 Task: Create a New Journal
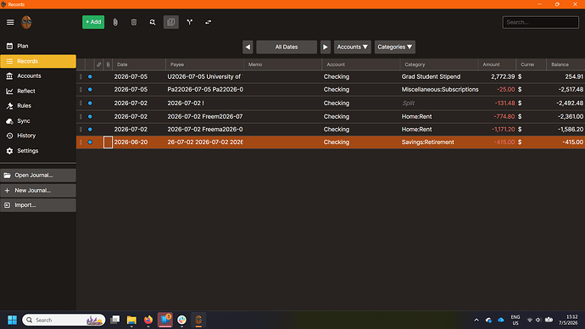tap(38, 190)
